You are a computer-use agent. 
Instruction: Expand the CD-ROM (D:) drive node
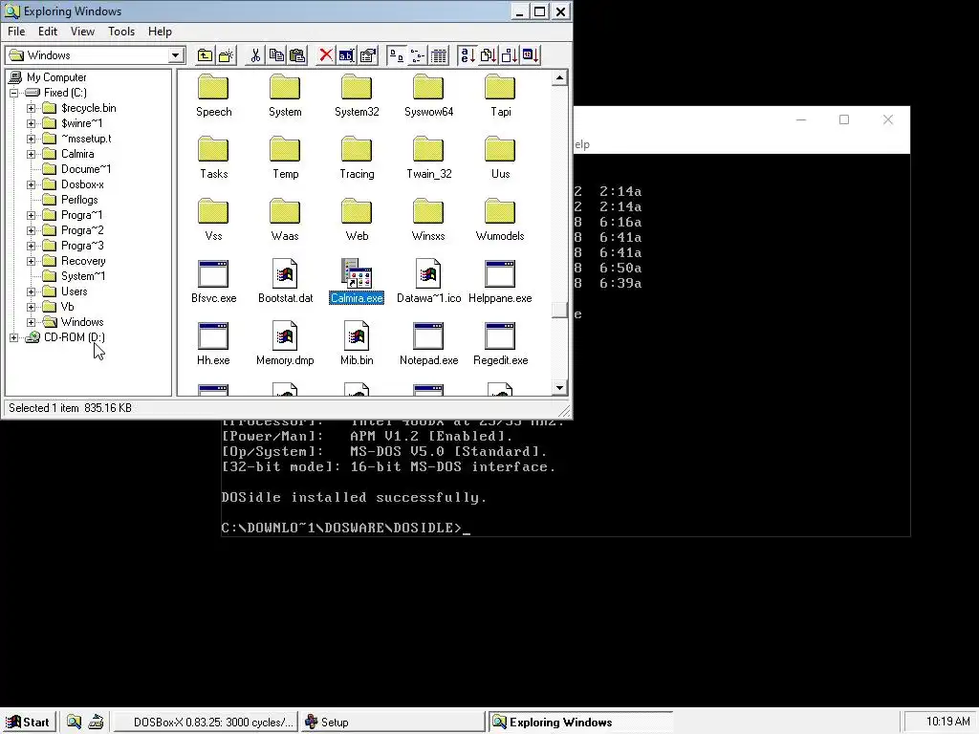[x=13, y=337]
